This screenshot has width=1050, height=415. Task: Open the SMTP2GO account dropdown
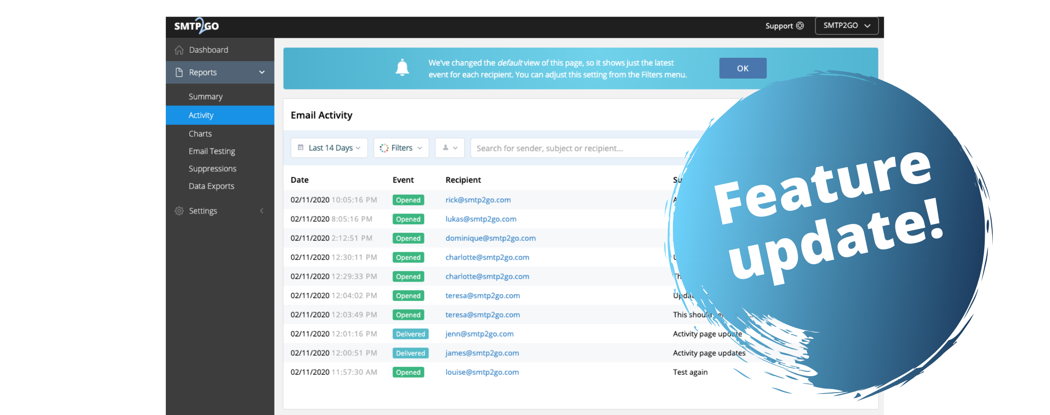click(x=846, y=26)
